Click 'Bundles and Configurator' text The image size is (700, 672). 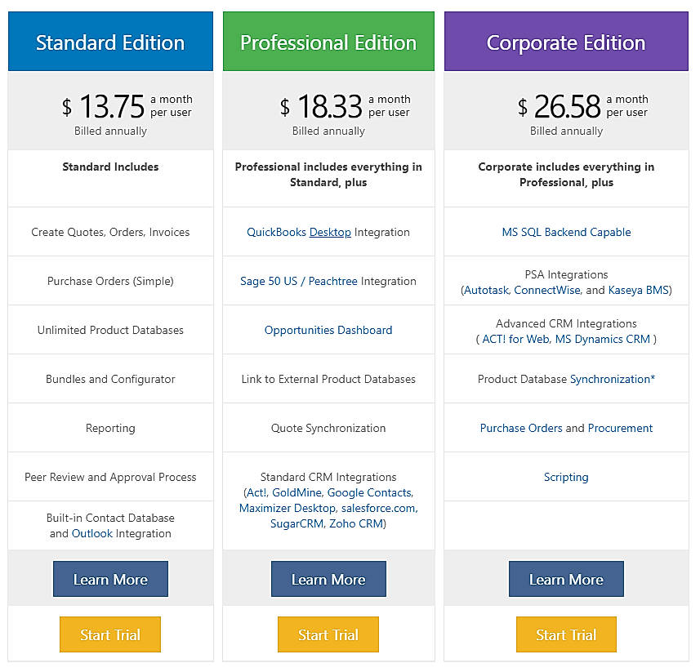coord(110,380)
